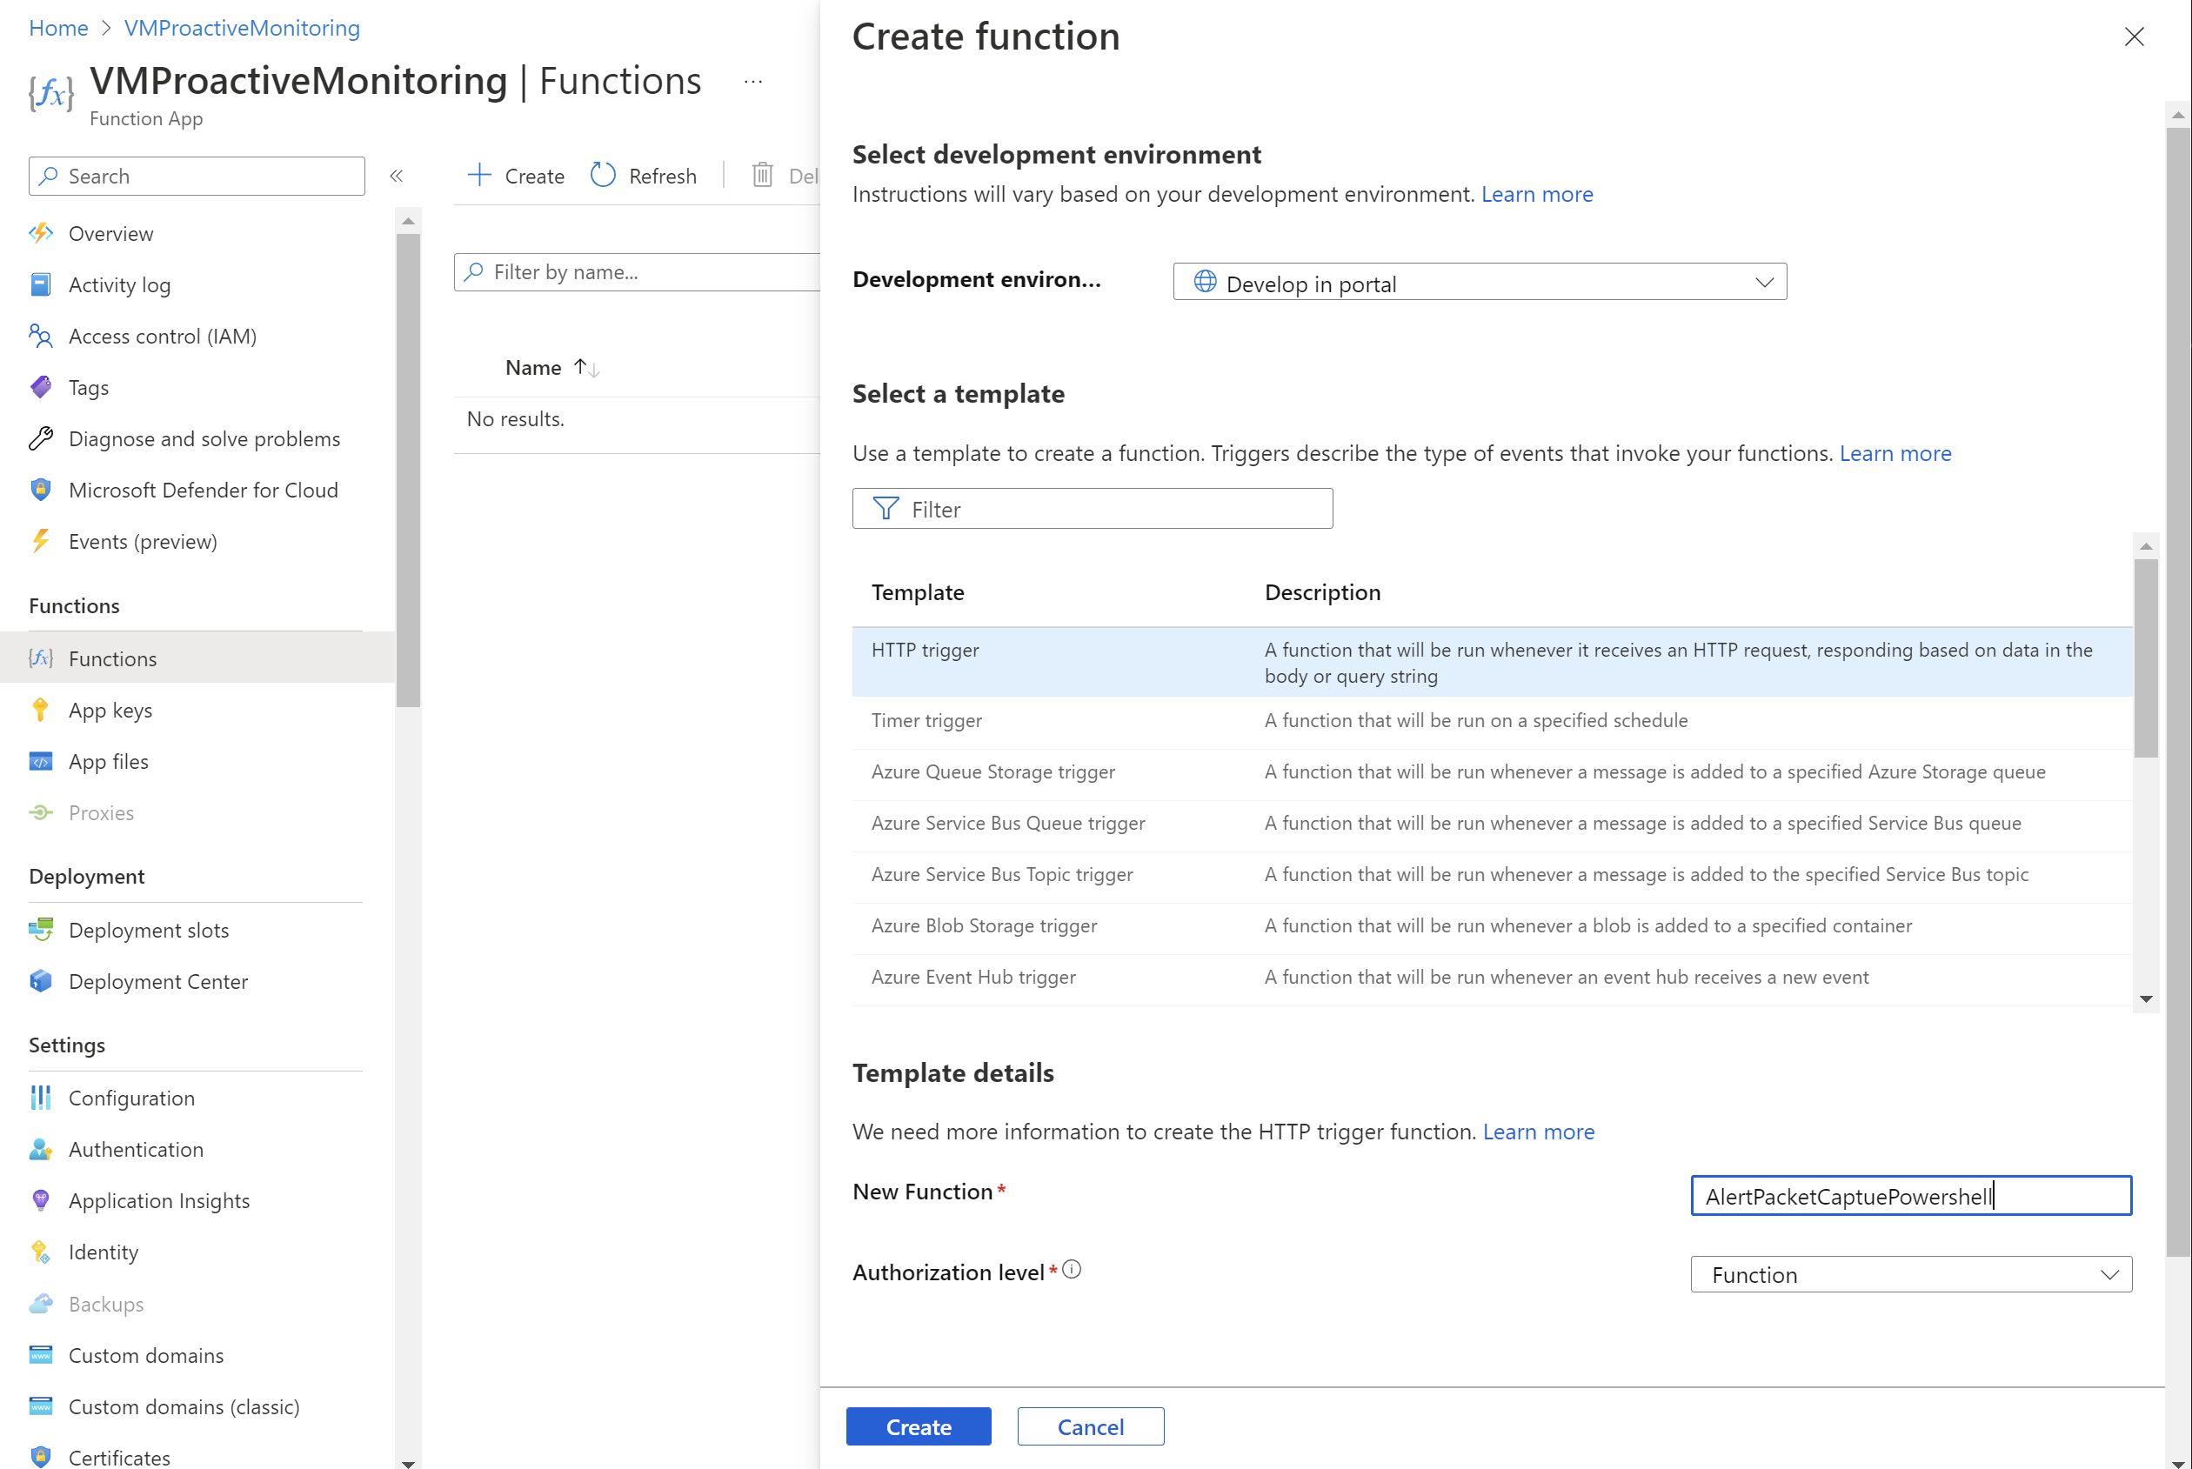This screenshot has height=1469, width=2192.
Task: Clear the New Function name input field
Action: 1910,1195
